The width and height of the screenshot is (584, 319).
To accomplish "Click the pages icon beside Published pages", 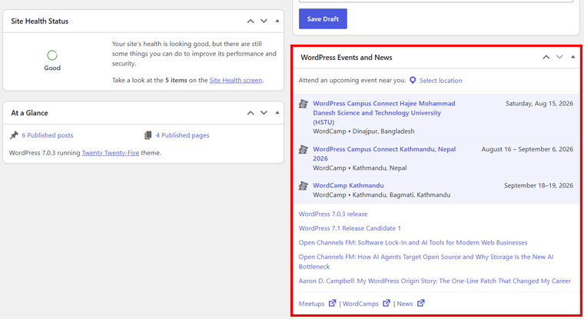I will tap(148, 135).
